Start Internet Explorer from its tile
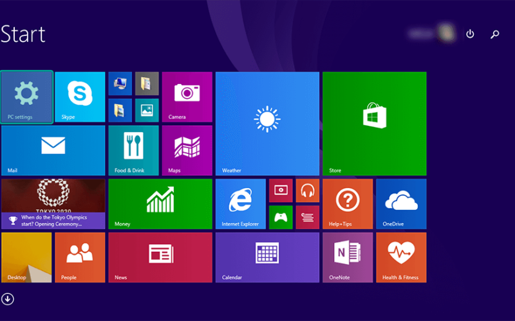 tap(241, 204)
